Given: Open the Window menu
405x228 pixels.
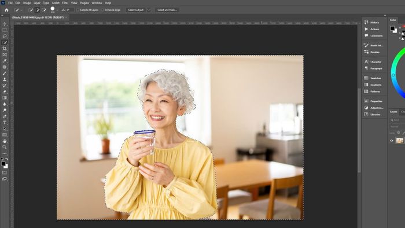Looking at the screenshot, I should [x=97, y=3].
